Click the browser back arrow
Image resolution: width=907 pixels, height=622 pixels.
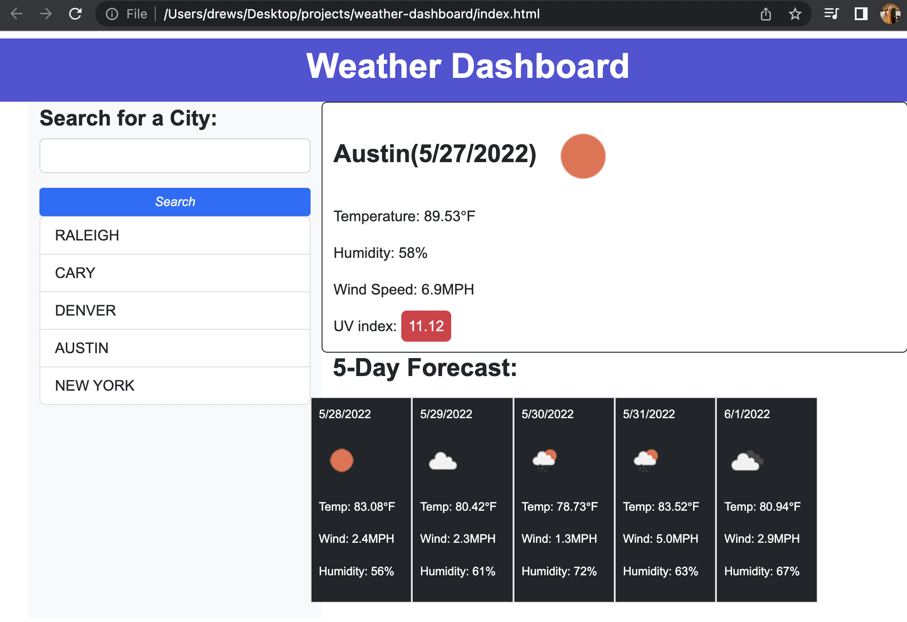coord(16,14)
